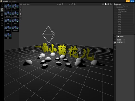Add a 球体 sphere from the thumbnail
The width and height of the screenshot is (135, 101).
pyautogui.click(x=15, y=6)
